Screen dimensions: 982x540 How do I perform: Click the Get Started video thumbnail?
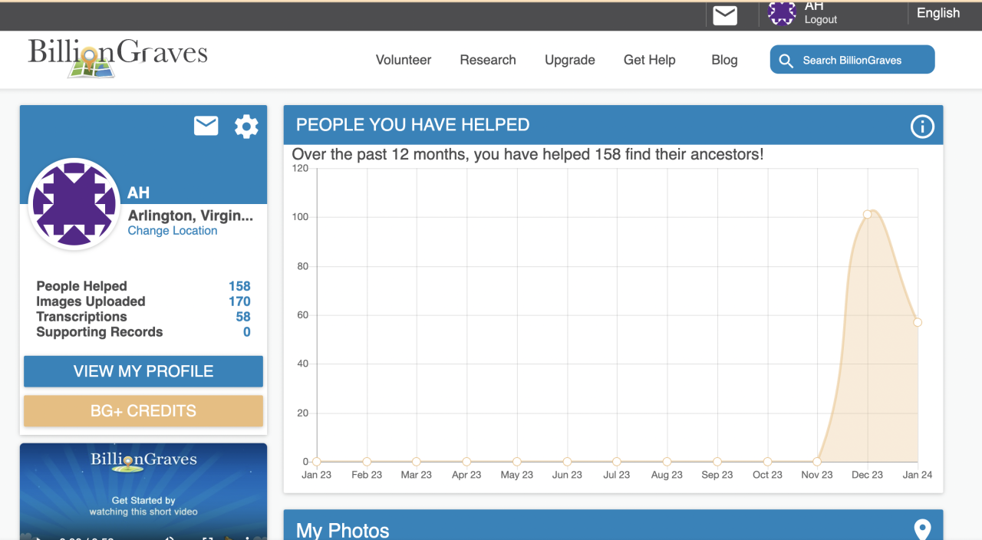coord(143,491)
